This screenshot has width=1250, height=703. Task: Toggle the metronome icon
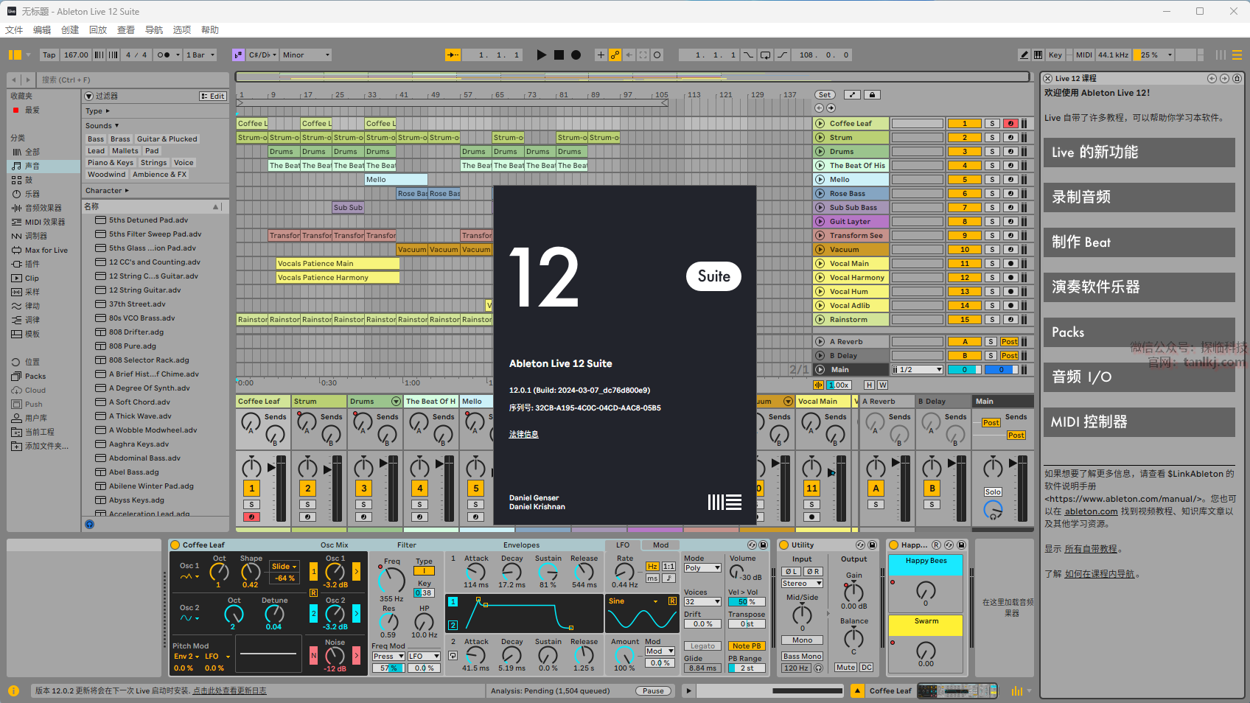click(164, 55)
